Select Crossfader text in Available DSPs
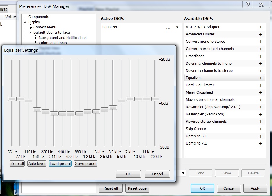Image resolution: width=272 pixels, height=196 pixels. pos(195,56)
